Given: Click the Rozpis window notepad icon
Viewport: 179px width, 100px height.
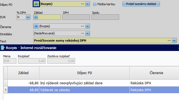Looking at the screenshot, I should (2, 48).
